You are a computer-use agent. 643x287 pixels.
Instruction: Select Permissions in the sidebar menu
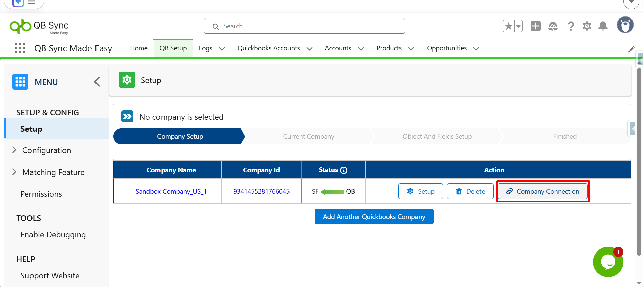click(x=41, y=194)
